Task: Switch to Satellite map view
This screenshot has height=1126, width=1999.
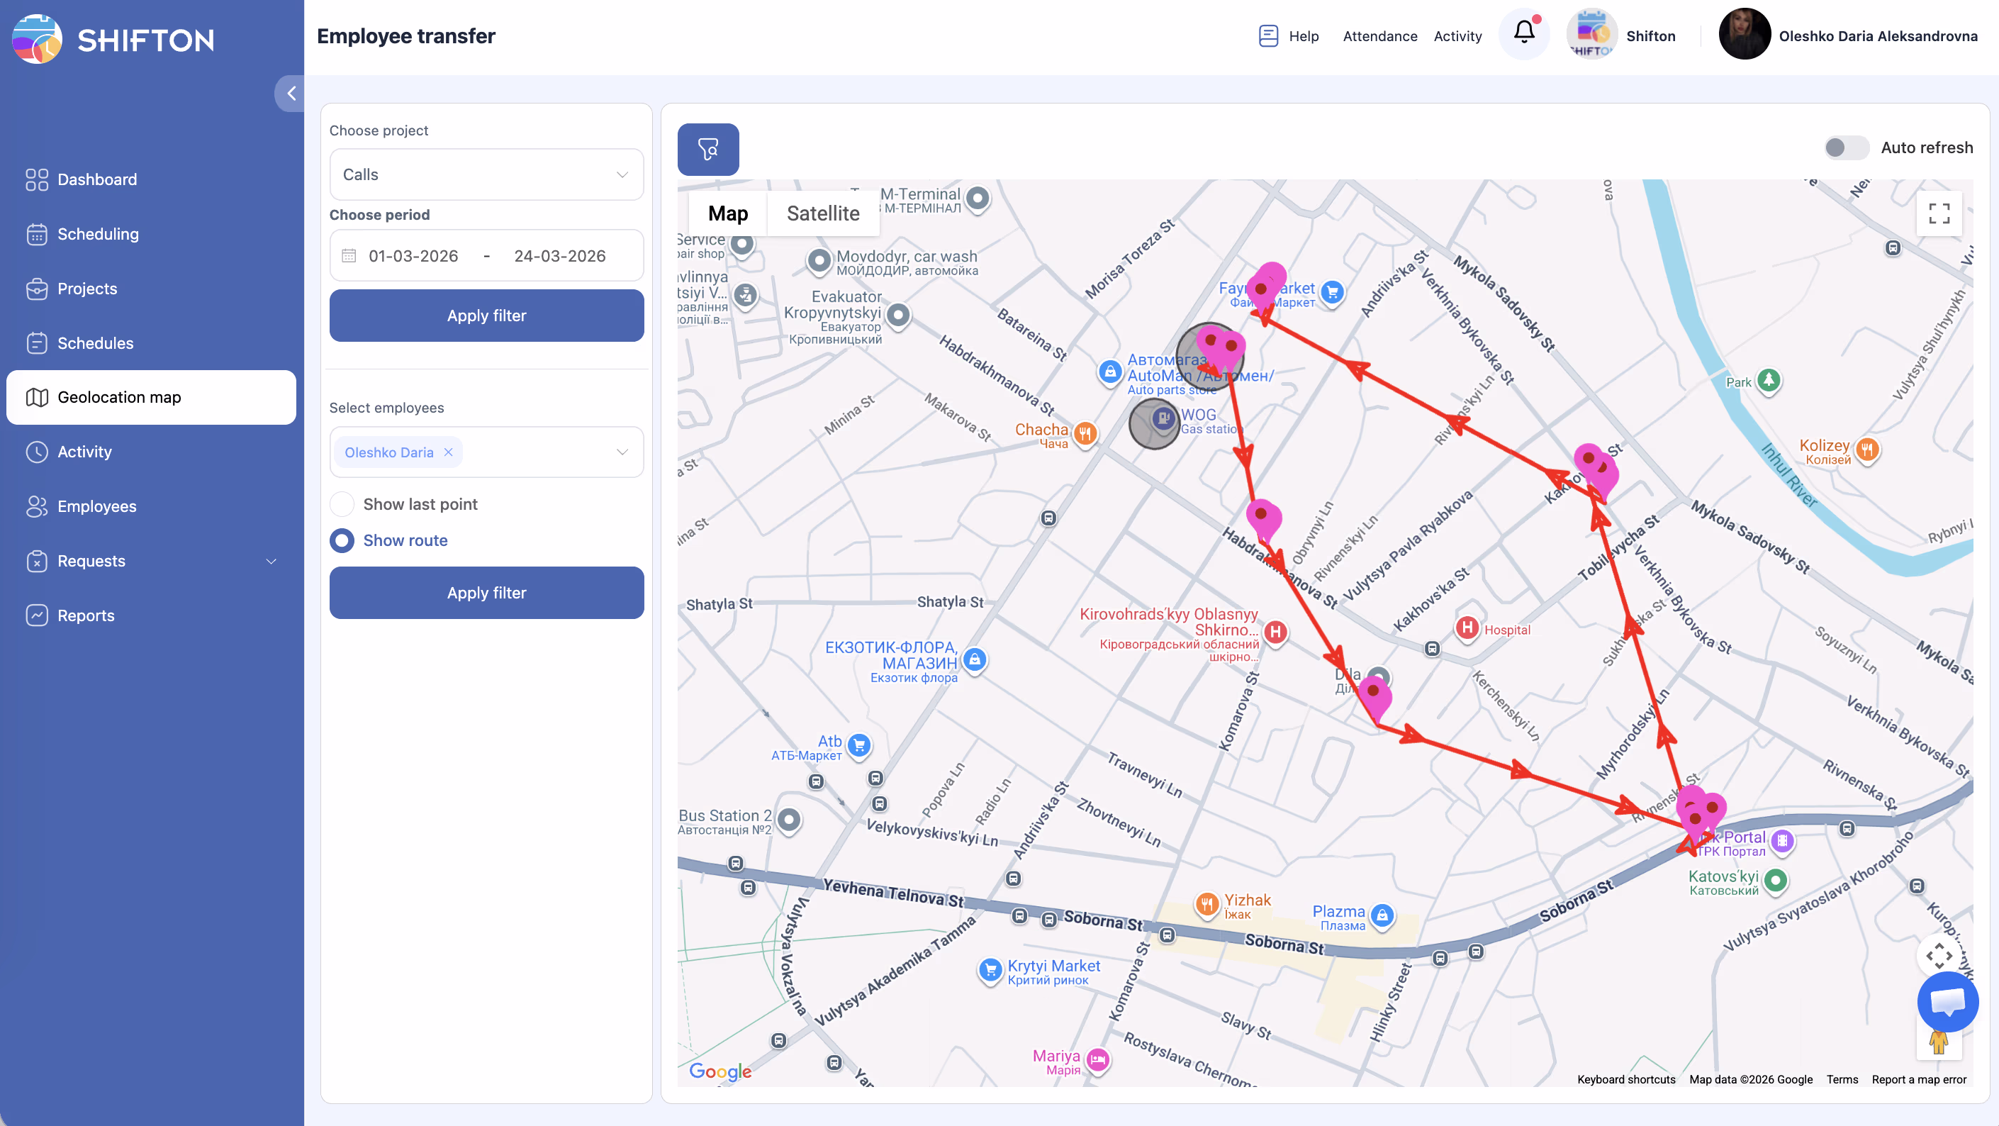Action: 822,213
